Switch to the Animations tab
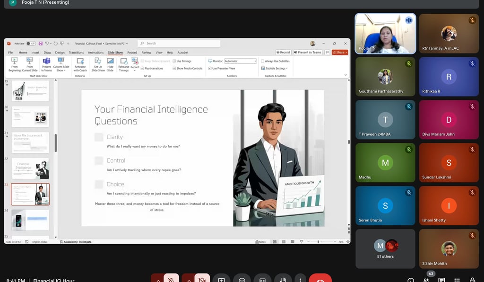The width and height of the screenshot is (484, 282). [x=95, y=53]
